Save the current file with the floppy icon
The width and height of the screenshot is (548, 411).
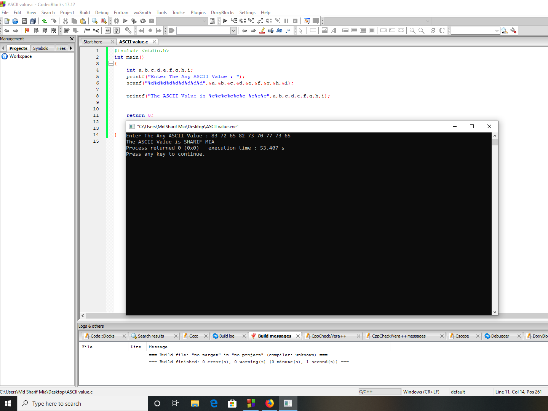click(x=24, y=21)
